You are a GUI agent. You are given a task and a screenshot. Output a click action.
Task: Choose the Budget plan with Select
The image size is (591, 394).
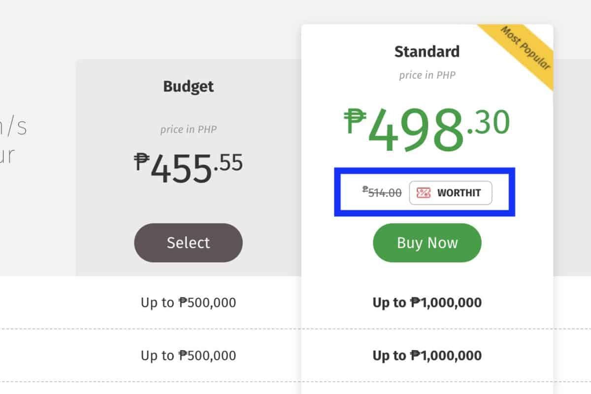pyautogui.click(x=188, y=242)
